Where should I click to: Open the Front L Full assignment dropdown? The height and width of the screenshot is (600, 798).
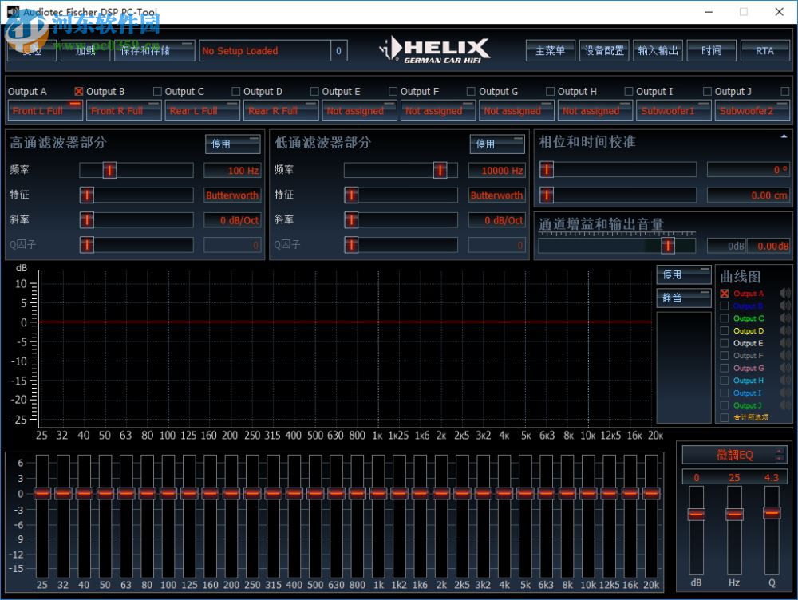(44, 110)
